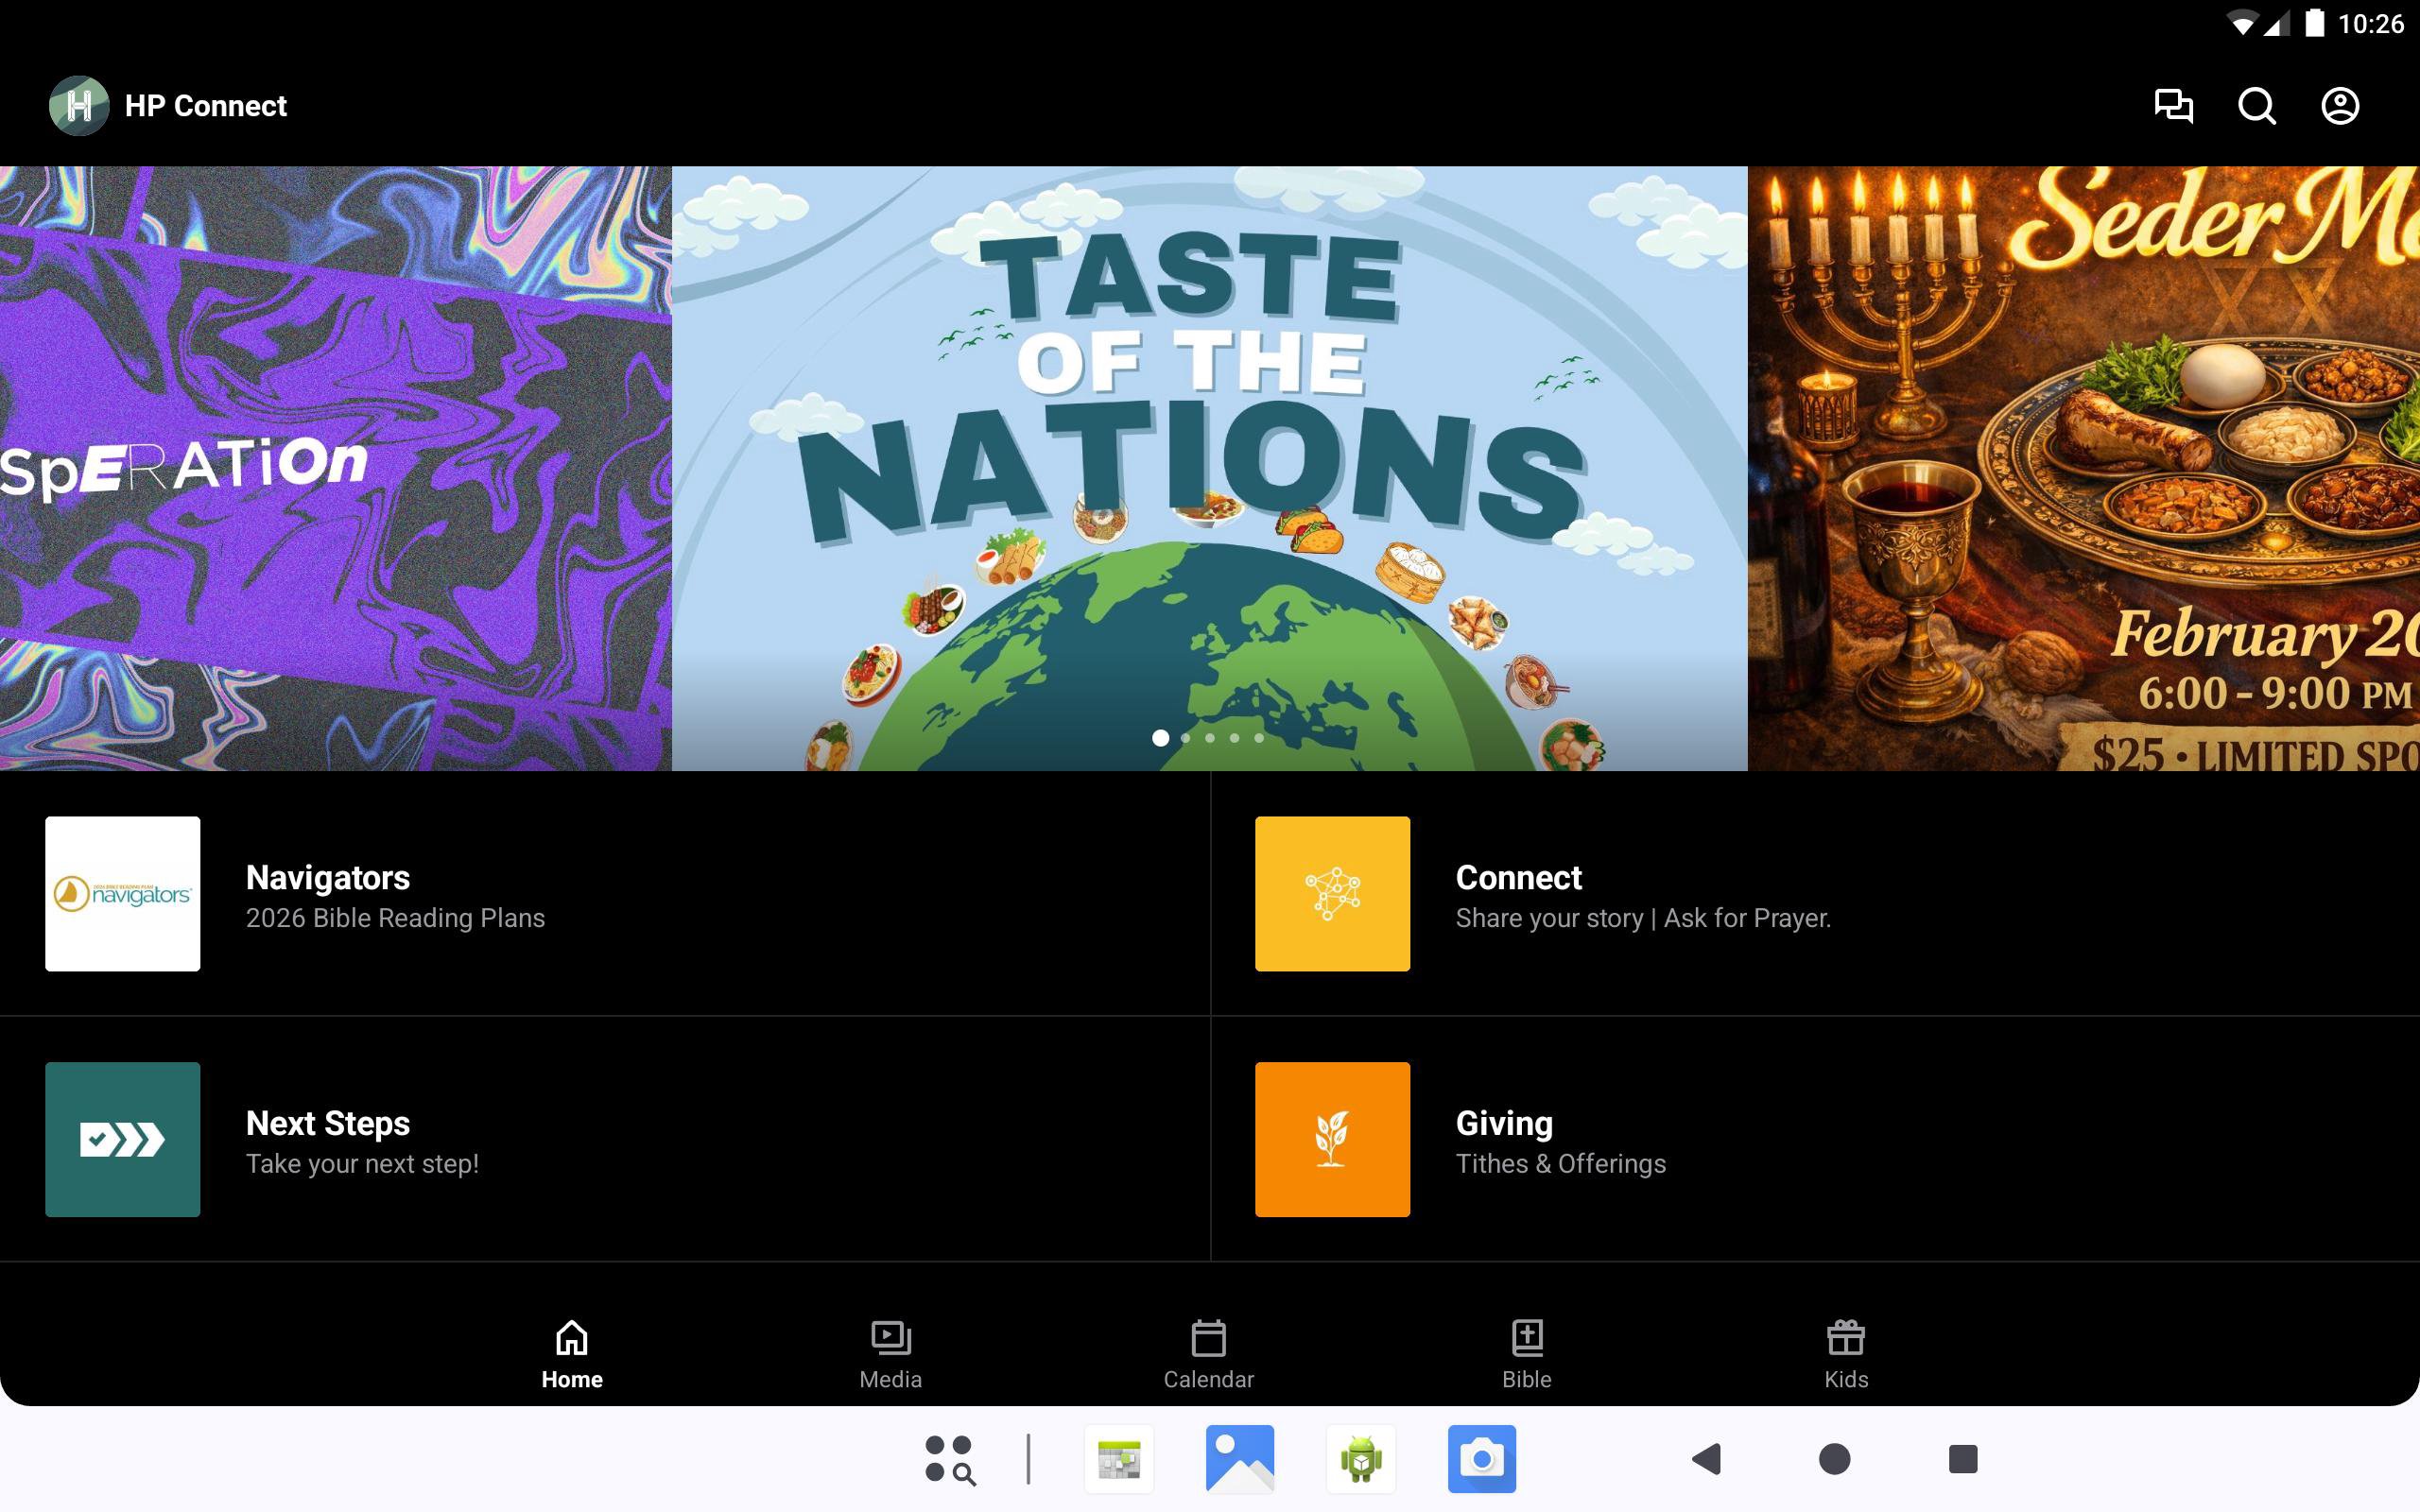The image size is (2420, 1512).
Task: Go to the Kids tab
Action: (x=1845, y=1354)
